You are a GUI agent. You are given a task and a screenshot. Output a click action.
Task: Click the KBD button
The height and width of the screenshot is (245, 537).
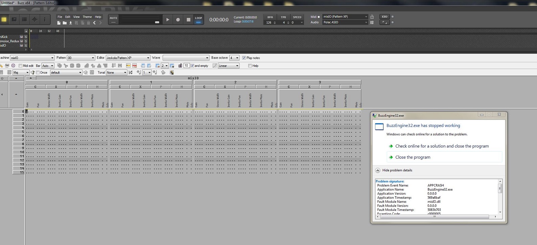click(384, 17)
